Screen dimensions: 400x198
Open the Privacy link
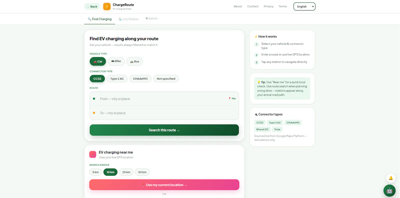pos(268,7)
